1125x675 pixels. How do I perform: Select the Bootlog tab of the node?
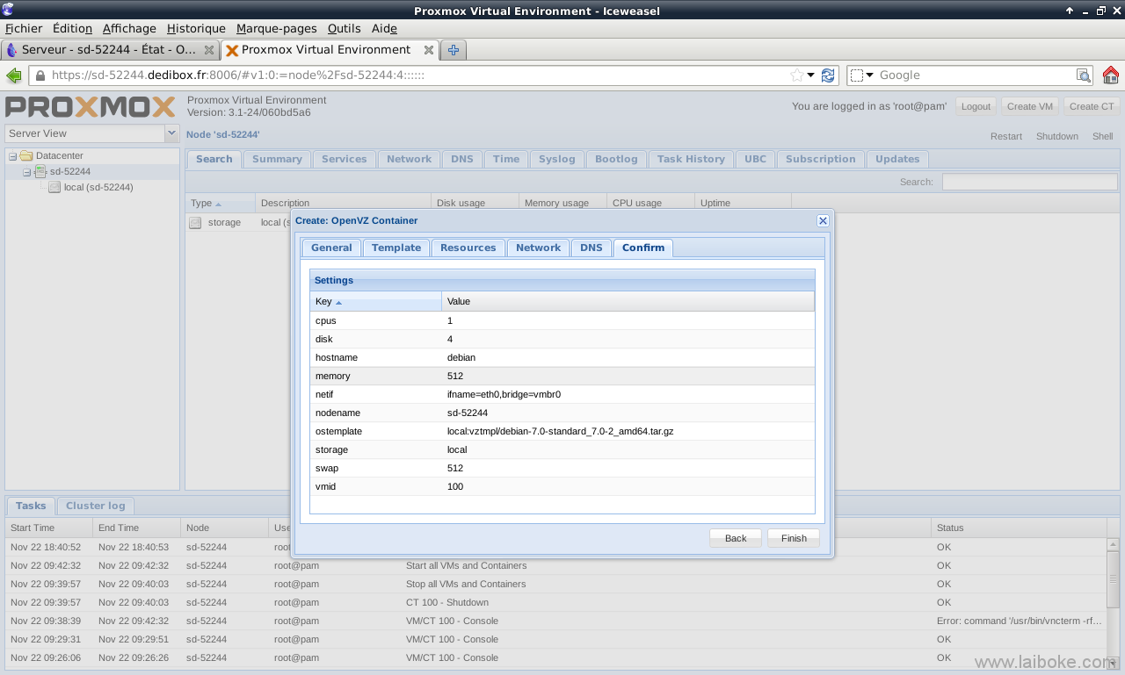pos(616,159)
